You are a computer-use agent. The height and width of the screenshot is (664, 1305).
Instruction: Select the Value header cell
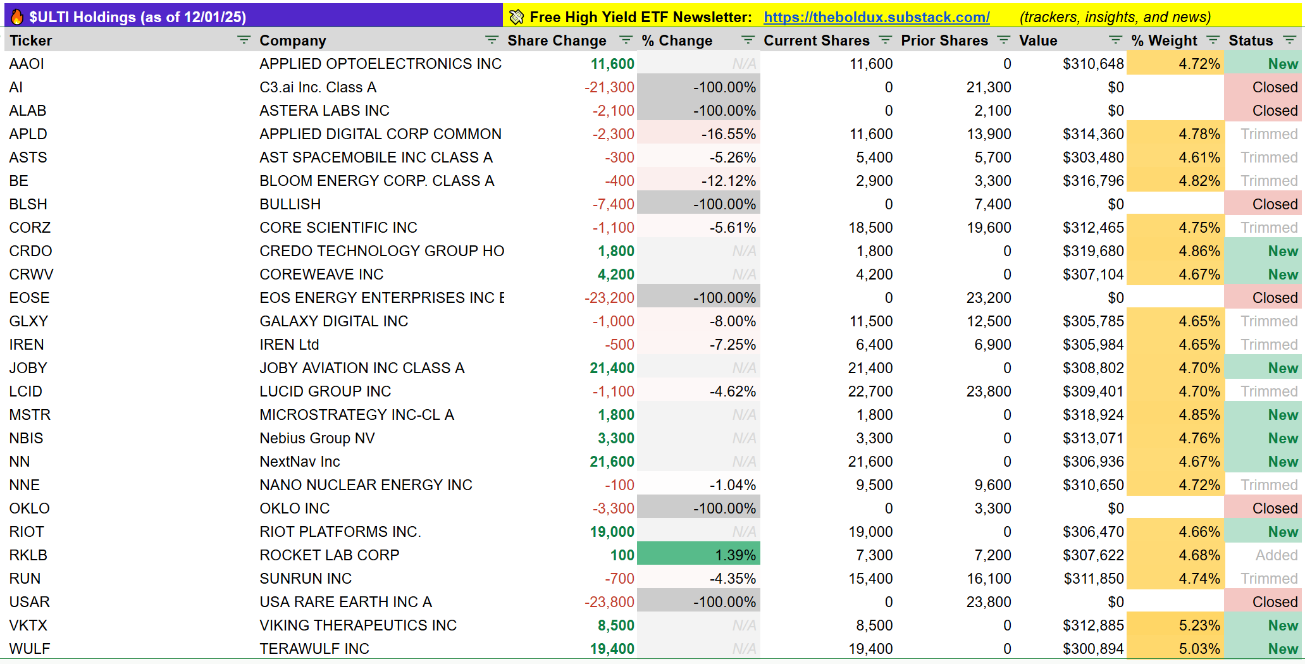tap(1071, 40)
